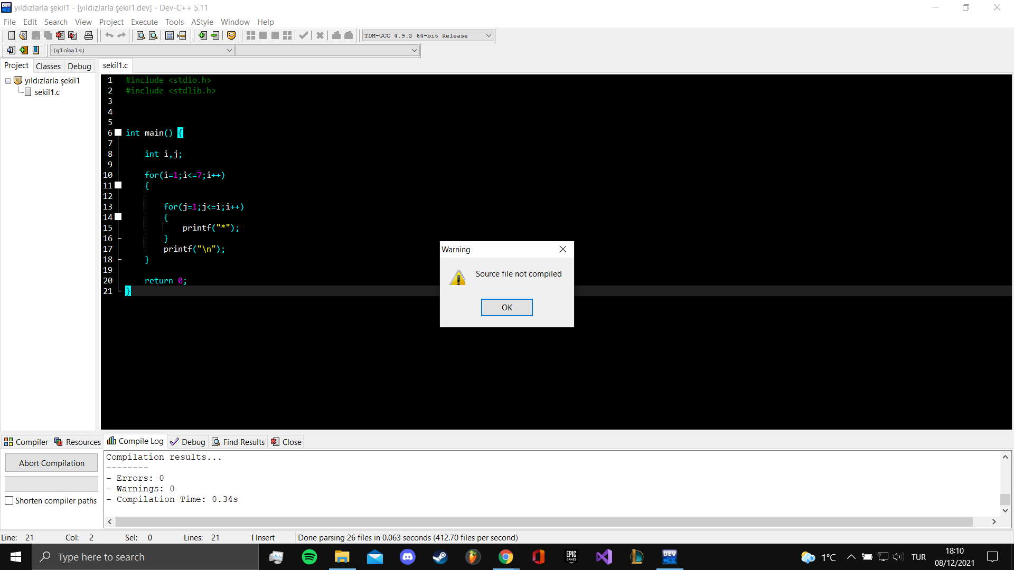This screenshot has height=570, width=1014.
Task: Open the Execute menu
Action: tap(144, 22)
